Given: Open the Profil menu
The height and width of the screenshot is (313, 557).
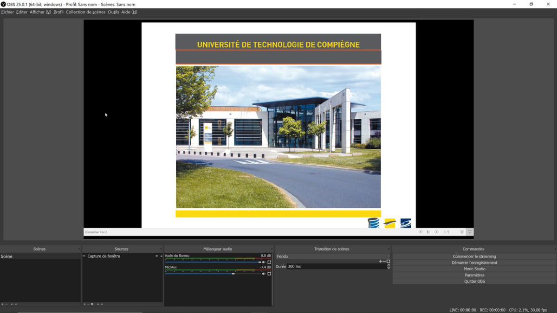Looking at the screenshot, I should 58,12.
